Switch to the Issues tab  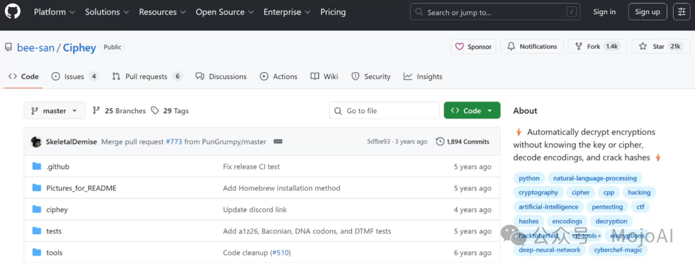point(74,77)
